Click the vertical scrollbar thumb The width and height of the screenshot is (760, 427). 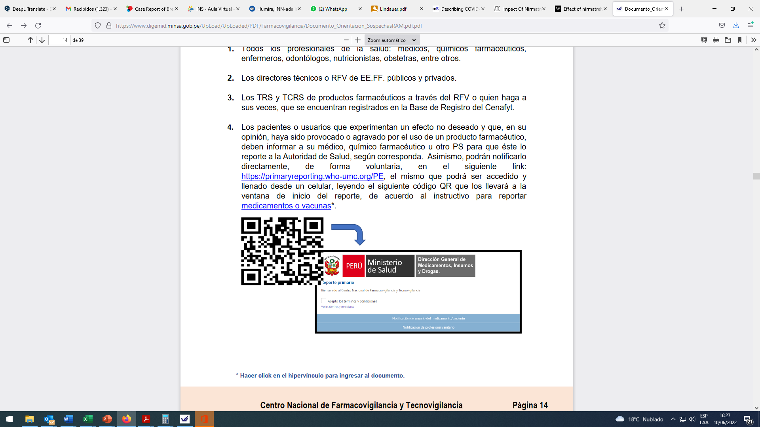[x=756, y=176]
